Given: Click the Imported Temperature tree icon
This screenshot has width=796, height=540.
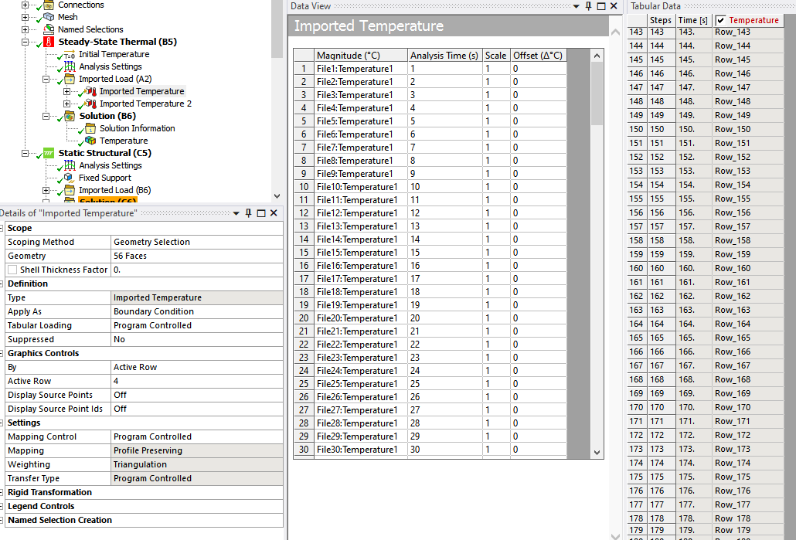Looking at the screenshot, I should pyautogui.click(x=91, y=91).
